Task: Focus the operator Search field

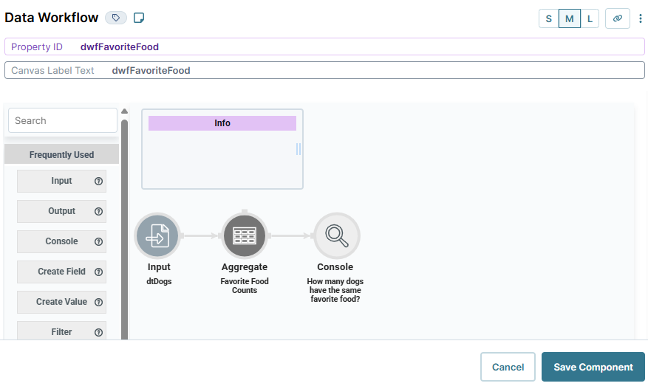Action: 63,120
